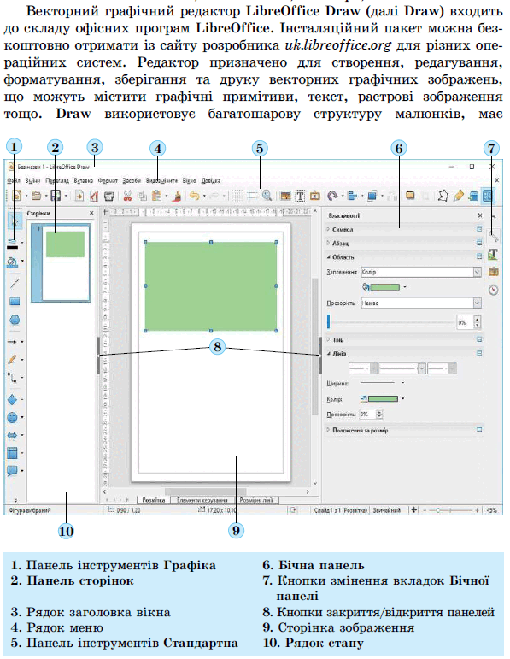The height and width of the screenshot is (659, 510).
Task: Select the Connector tool
Action: [x=13, y=379]
